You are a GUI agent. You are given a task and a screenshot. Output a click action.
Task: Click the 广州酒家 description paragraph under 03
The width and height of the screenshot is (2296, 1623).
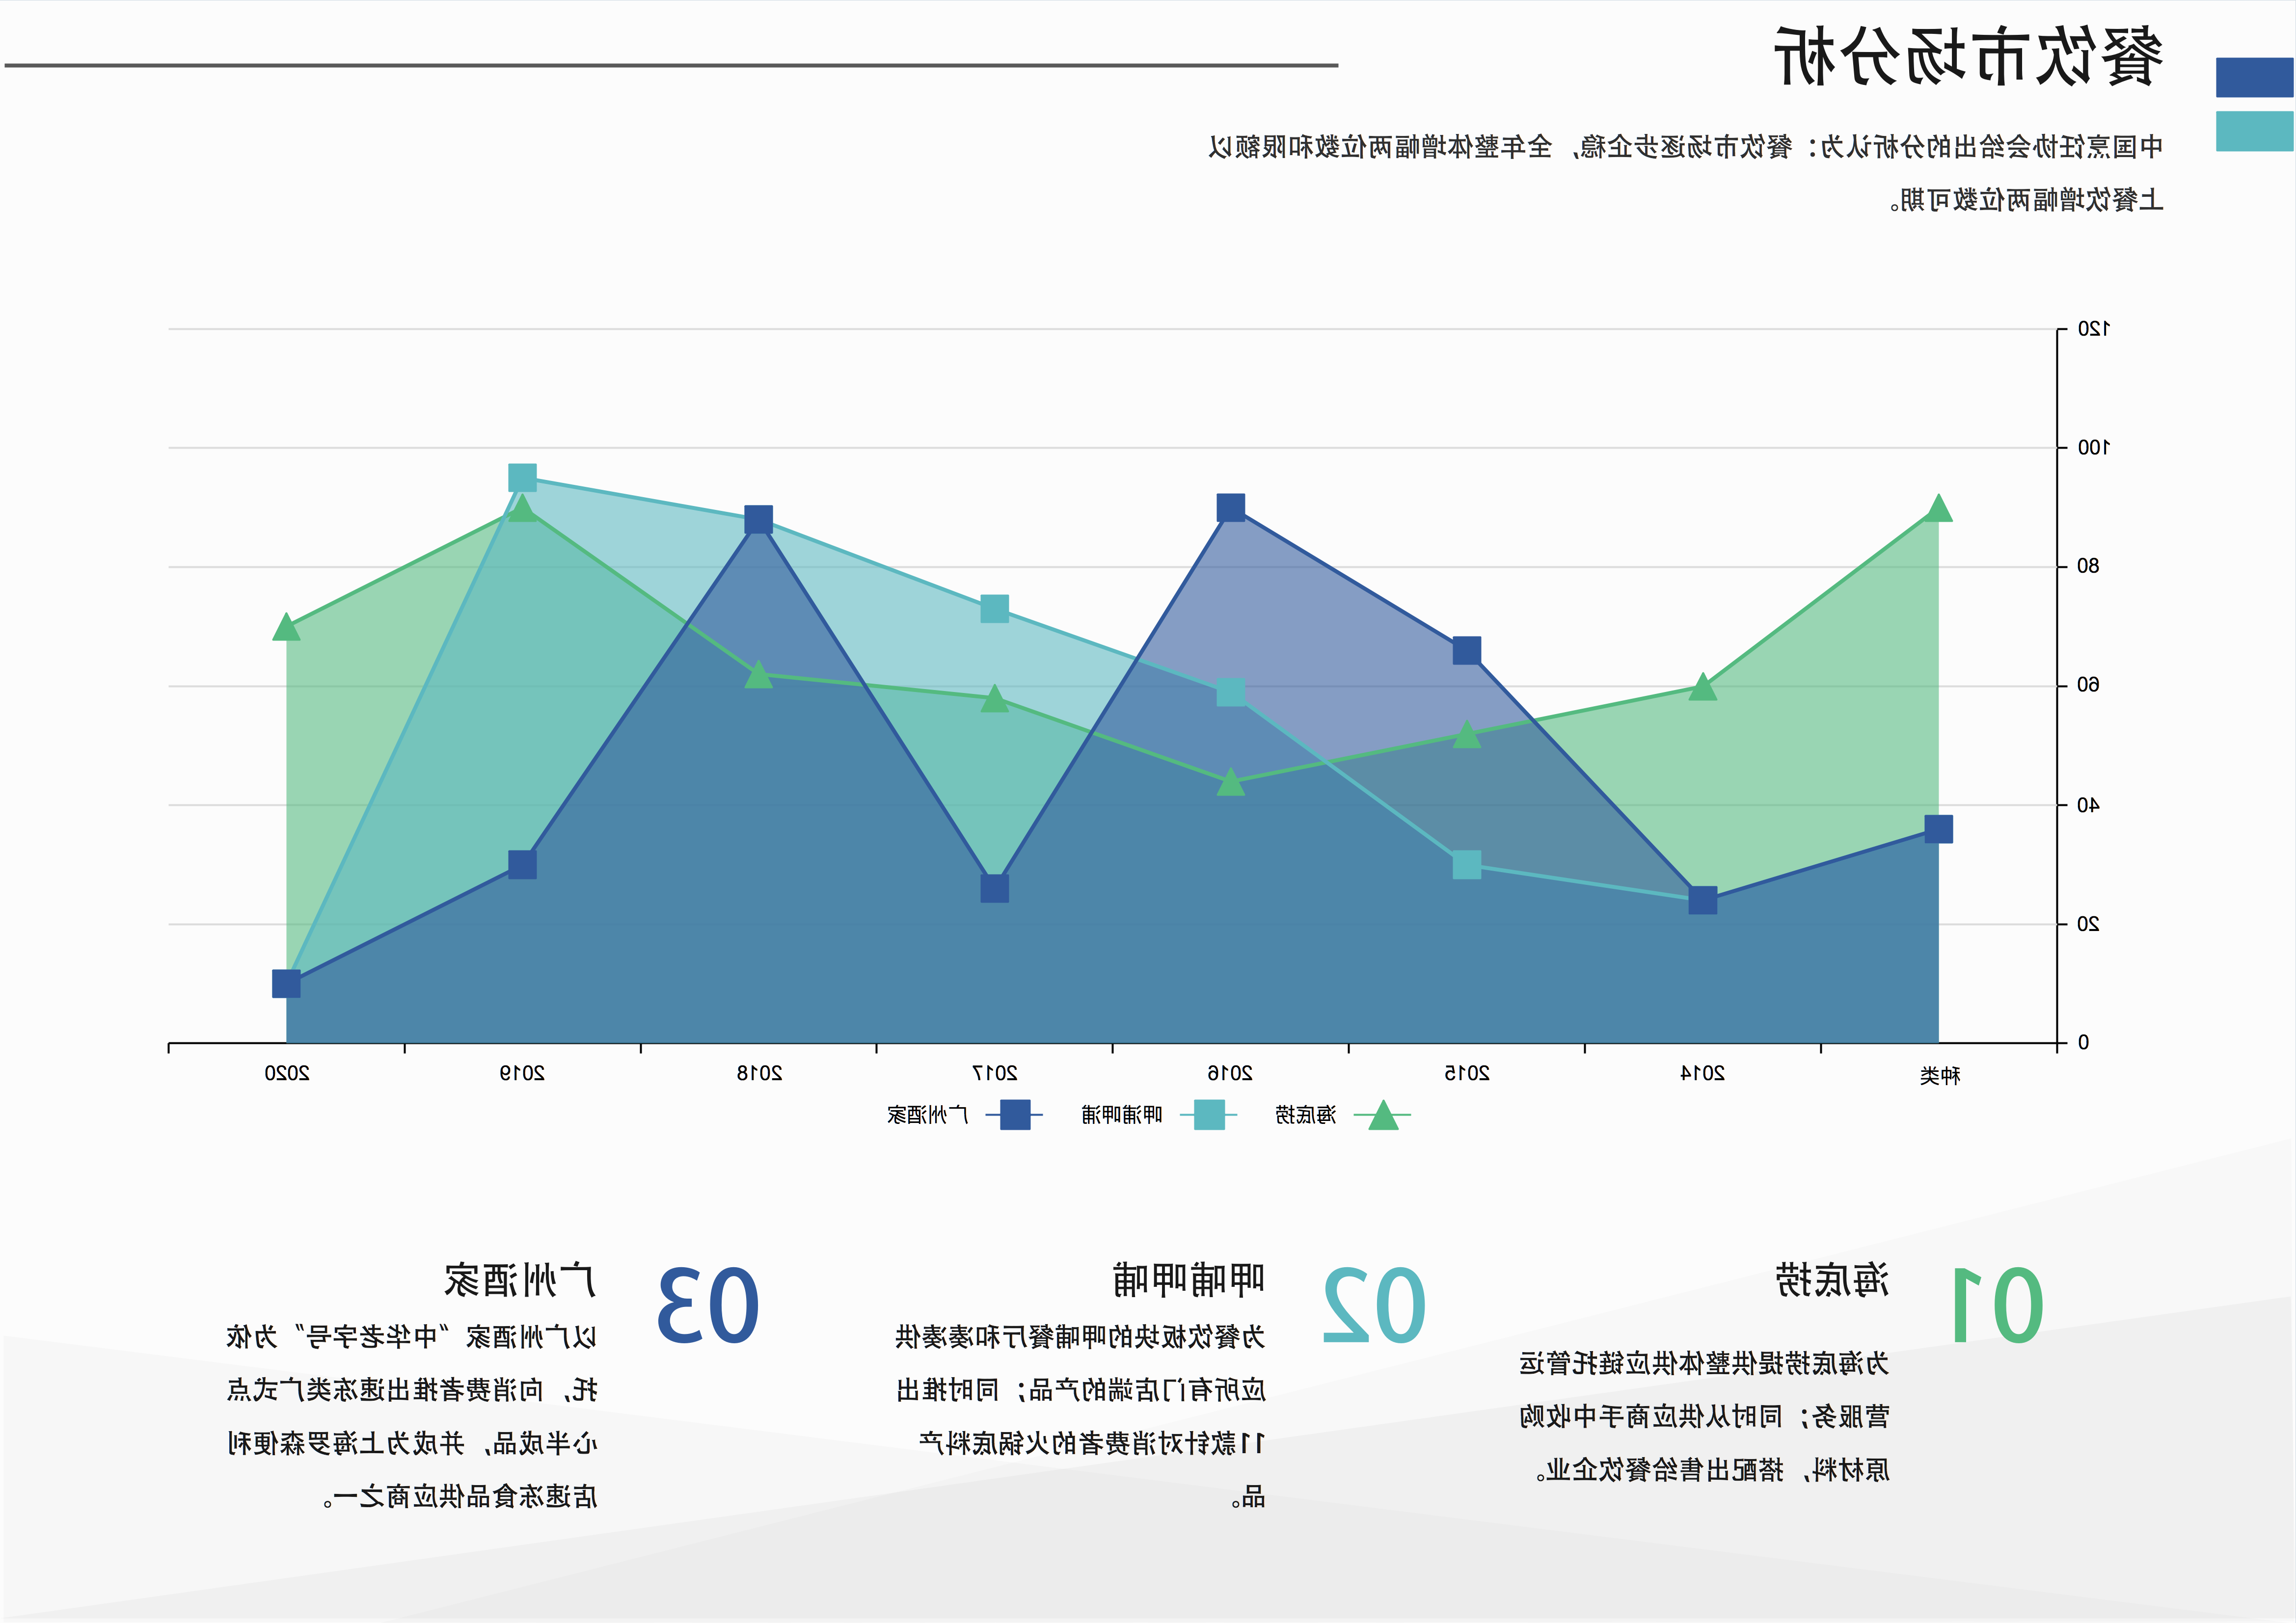(412, 1417)
